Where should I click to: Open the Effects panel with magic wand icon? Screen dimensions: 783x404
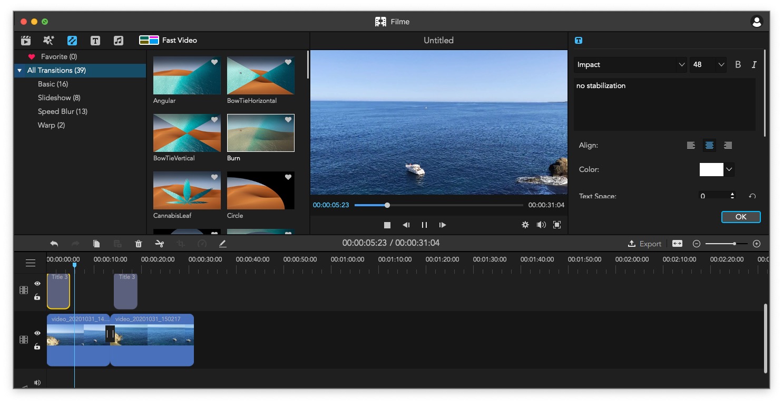[48, 40]
